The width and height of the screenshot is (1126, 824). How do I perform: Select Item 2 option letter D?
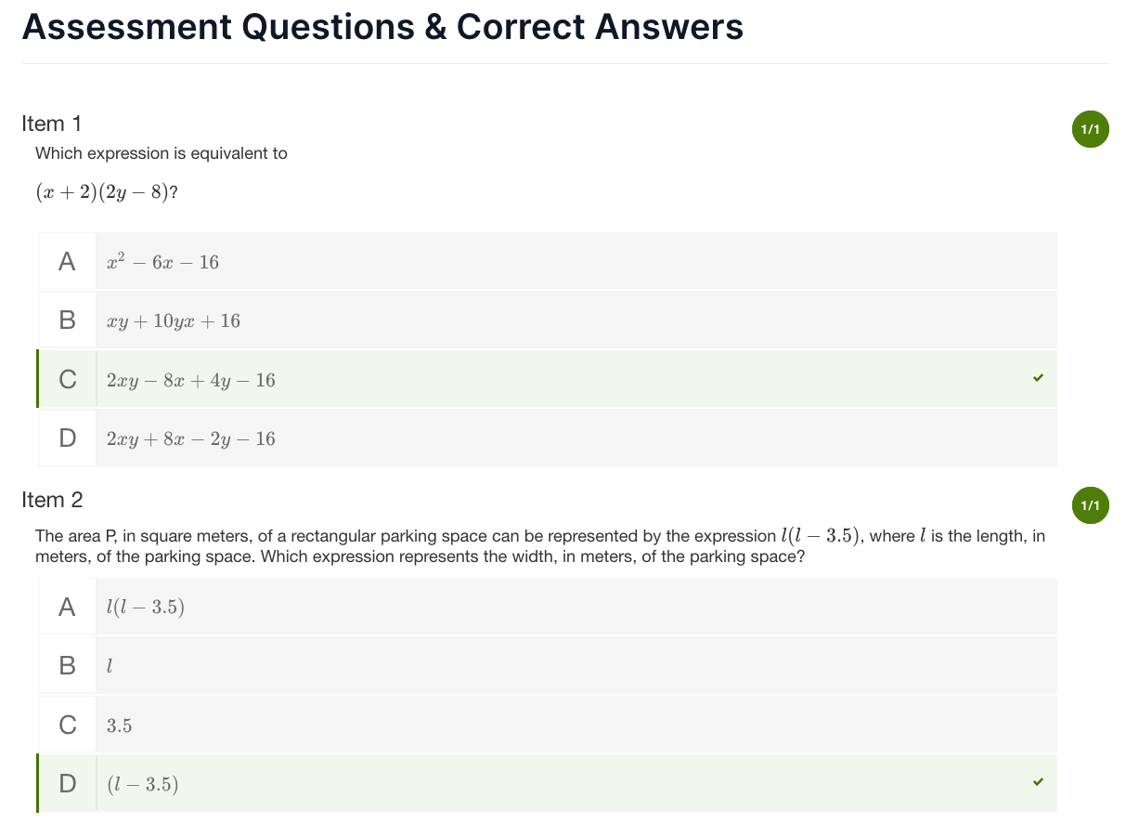67,784
